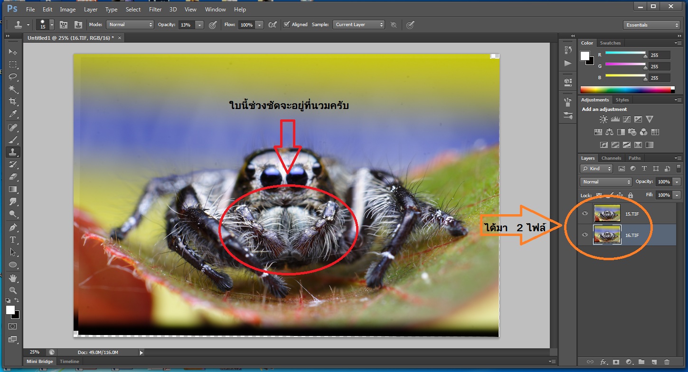Select the Pen tool
This screenshot has height=372, width=688.
[x=13, y=227]
